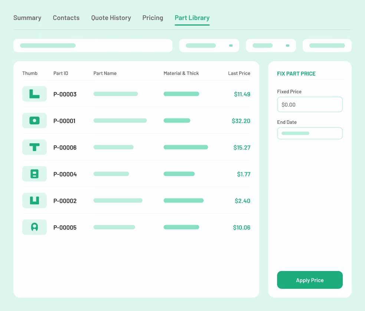Switch to the Contacts tab
Viewport: 365px width, 311px height.
(66, 18)
